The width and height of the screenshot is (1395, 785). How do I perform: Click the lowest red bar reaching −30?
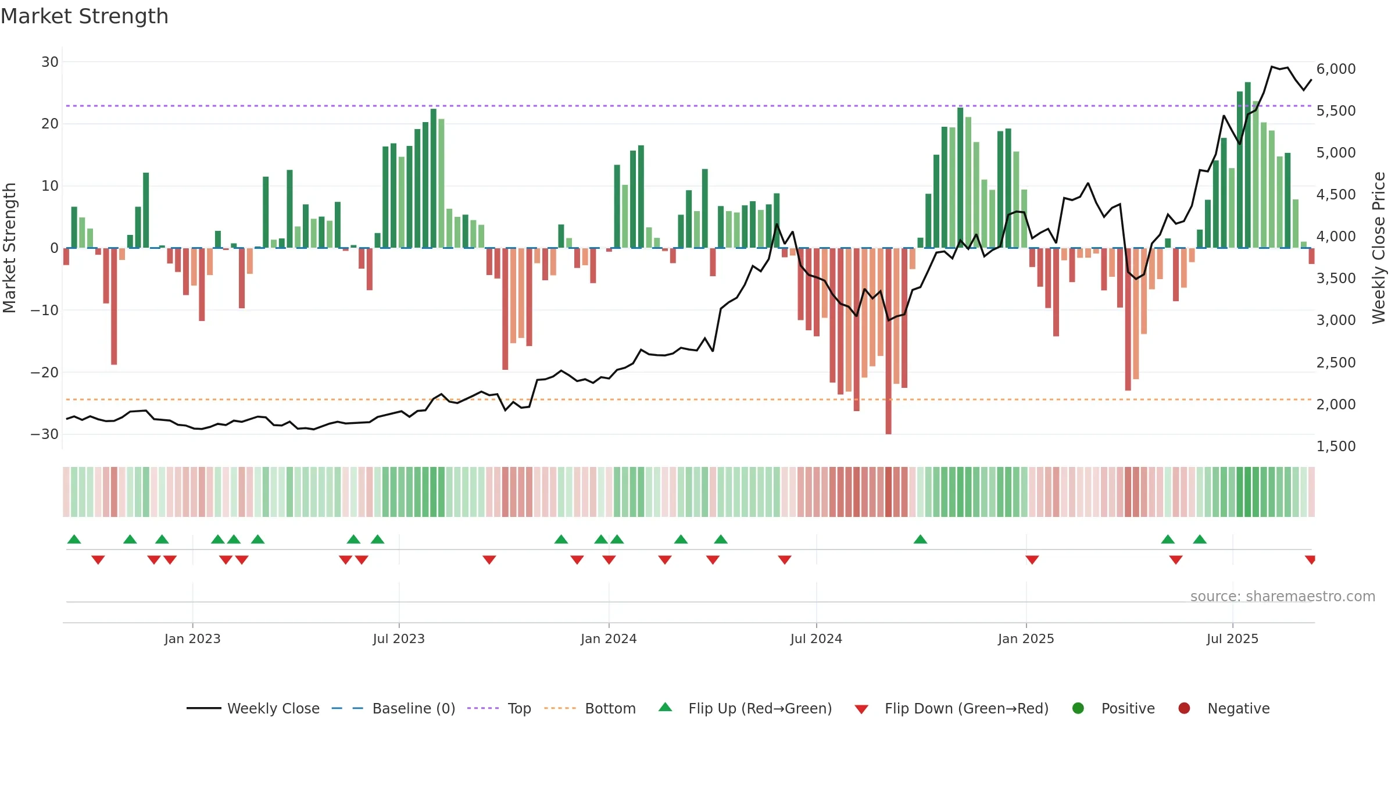pyautogui.click(x=888, y=341)
